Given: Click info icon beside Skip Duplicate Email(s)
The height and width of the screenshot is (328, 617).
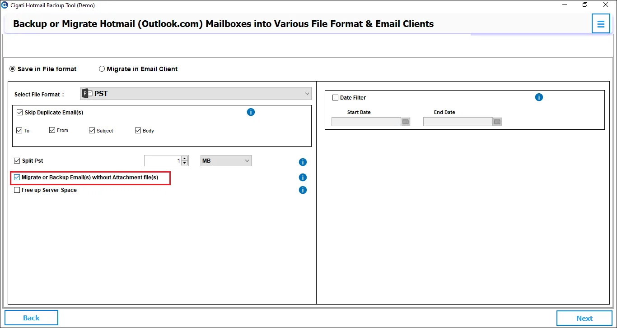Looking at the screenshot, I should 251,112.
